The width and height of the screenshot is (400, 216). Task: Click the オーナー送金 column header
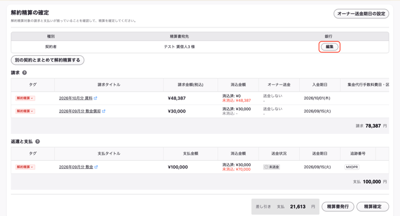(279, 84)
